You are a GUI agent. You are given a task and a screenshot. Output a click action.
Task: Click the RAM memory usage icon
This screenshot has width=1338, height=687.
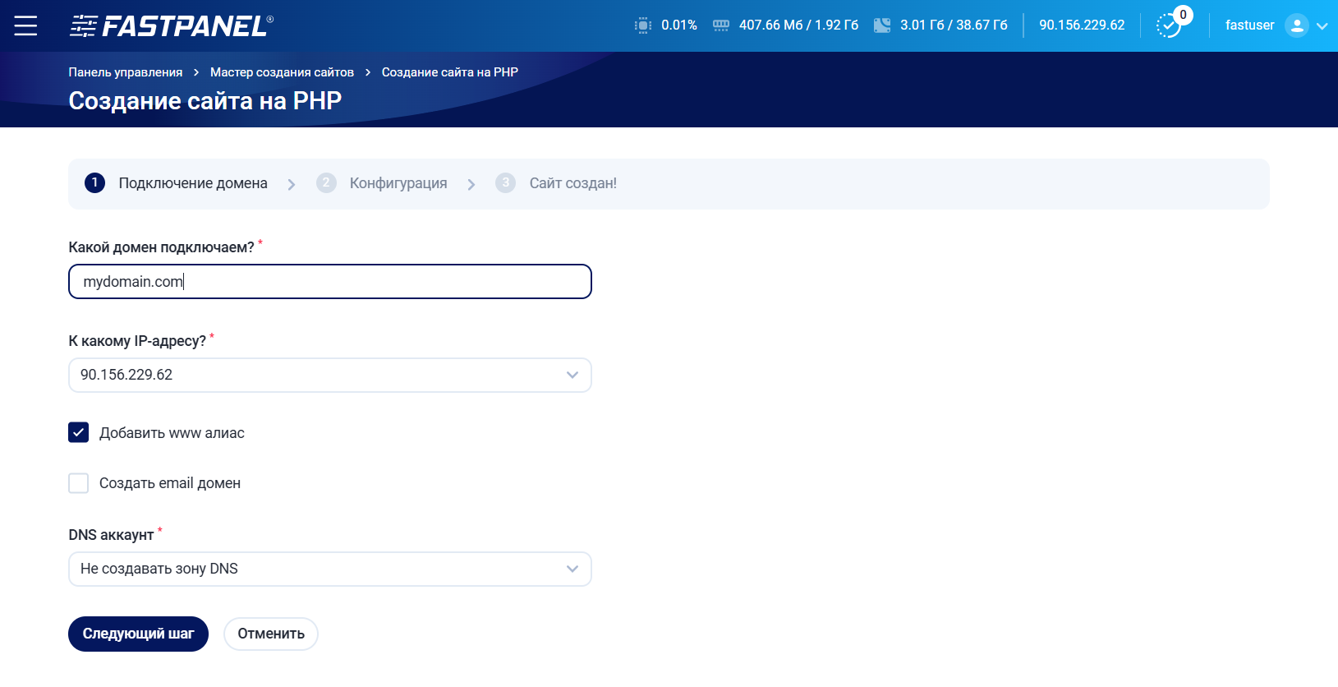coord(720,25)
